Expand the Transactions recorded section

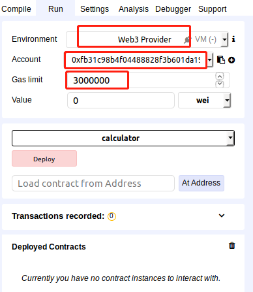(x=222, y=216)
